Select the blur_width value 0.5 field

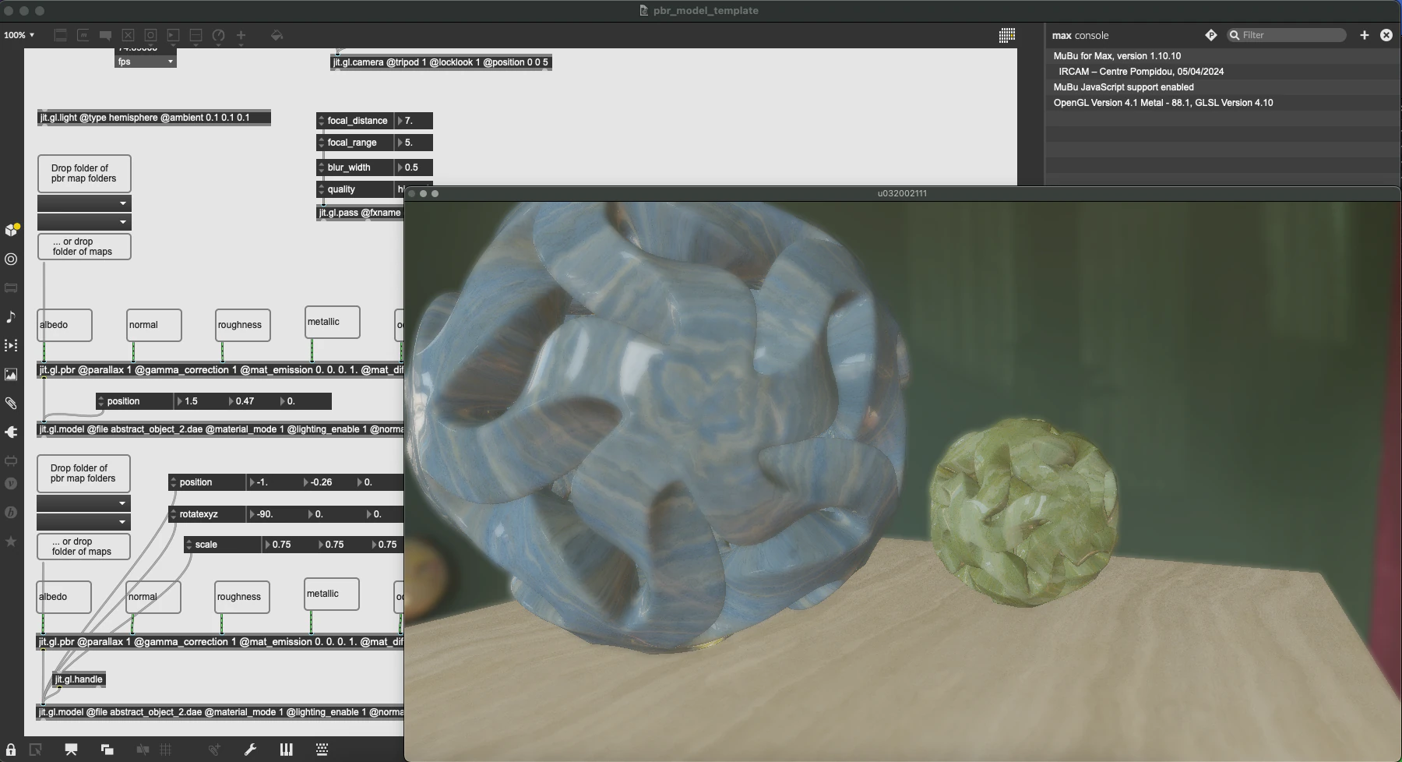[414, 168]
